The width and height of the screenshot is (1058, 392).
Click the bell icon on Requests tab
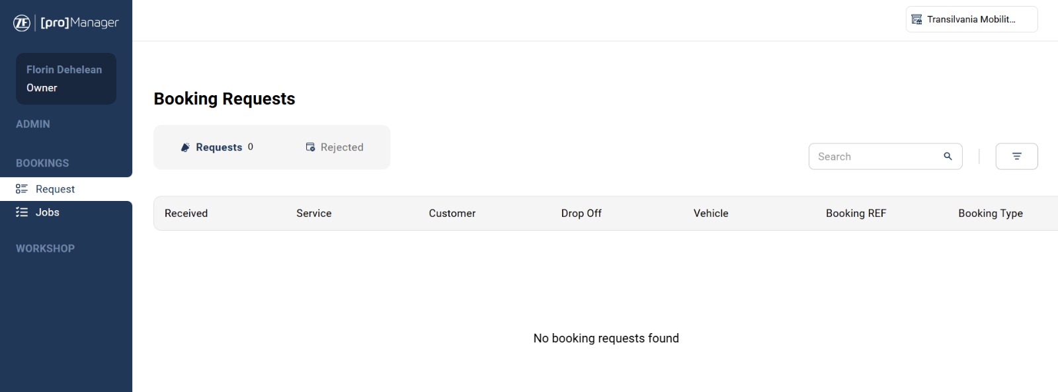pyautogui.click(x=185, y=147)
